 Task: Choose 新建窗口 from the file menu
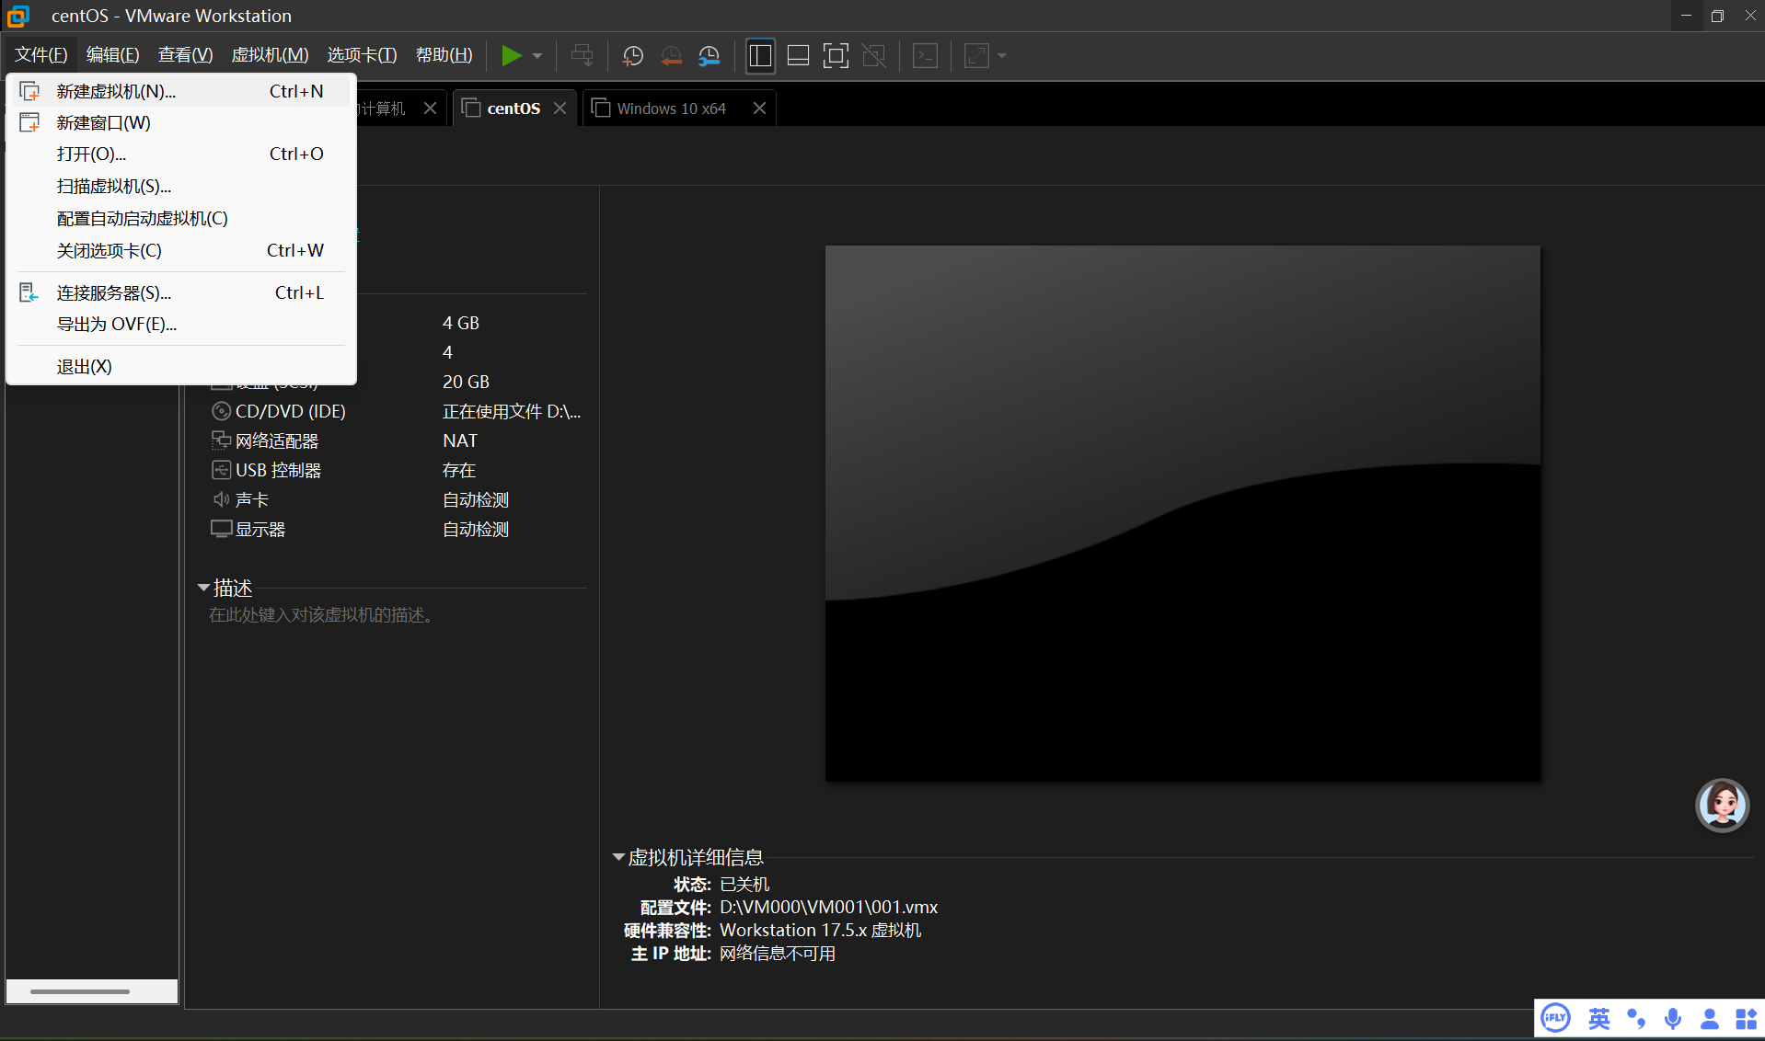[x=181, y=122]
